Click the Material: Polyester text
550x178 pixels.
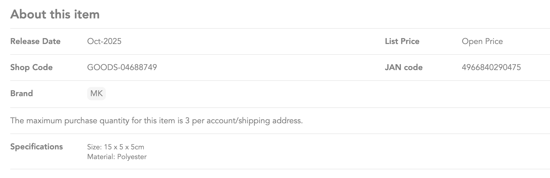[117, 157]
